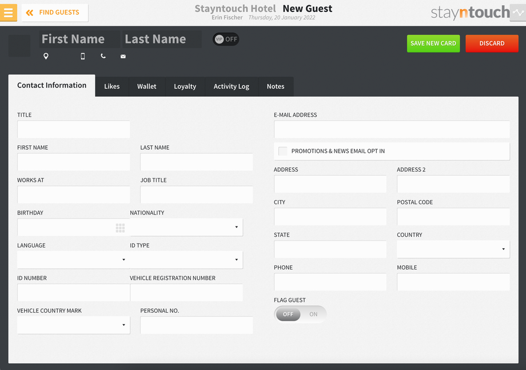The height and width of the screenshot is (370, 526).
Task: Click Save New Card
Action: pos(433,43)
